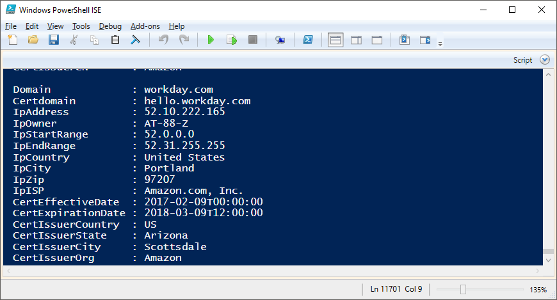Viewport: 557px width, 300px height.
Task: Click the IpOwner value AT-88-Z
Action: (166, 123)
